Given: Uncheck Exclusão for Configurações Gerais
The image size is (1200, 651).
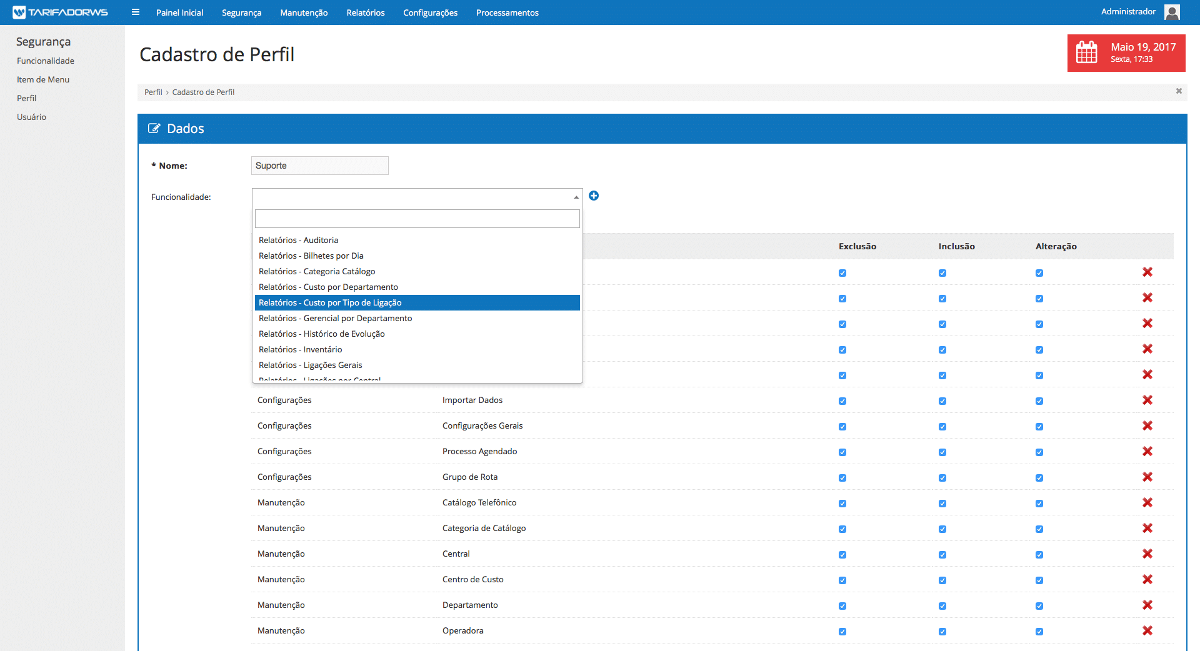Looking at the screenshot, I should tap(842, 427).
